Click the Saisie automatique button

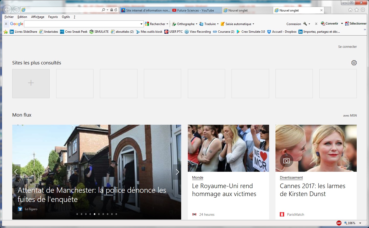tap(236, 24)
